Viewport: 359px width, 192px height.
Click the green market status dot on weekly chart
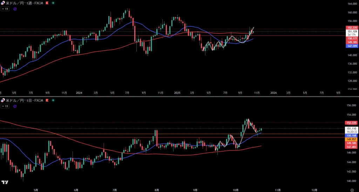pyautogui.click(x=53, y=3)
